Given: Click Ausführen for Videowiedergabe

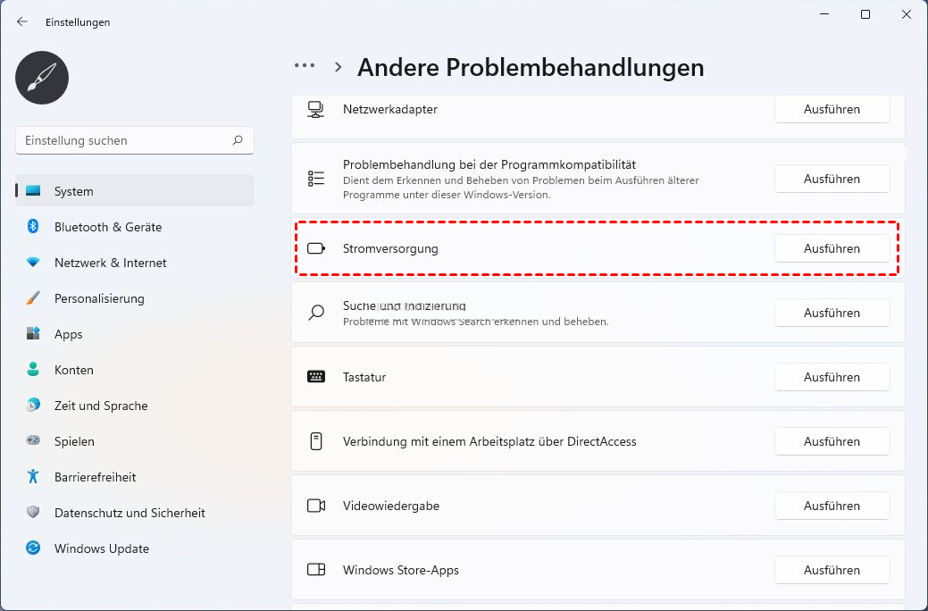Looking at the screenshot, I should click(x=832, y=506).
